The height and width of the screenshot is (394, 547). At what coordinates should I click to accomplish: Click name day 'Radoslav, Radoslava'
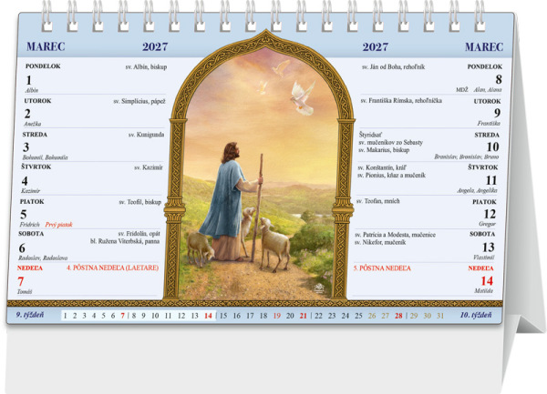(43, 258)
